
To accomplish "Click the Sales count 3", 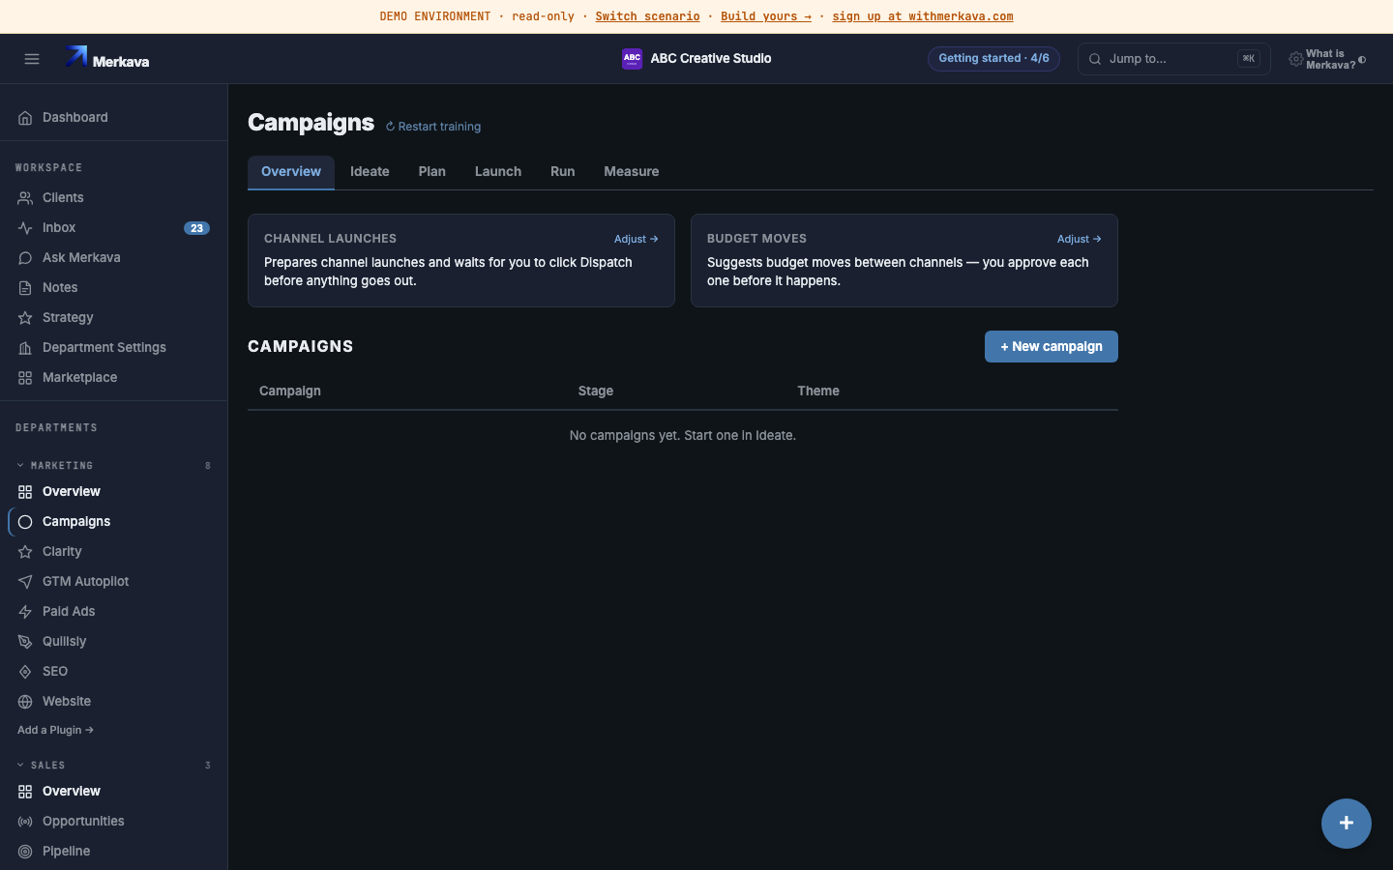I will [208, 766].
